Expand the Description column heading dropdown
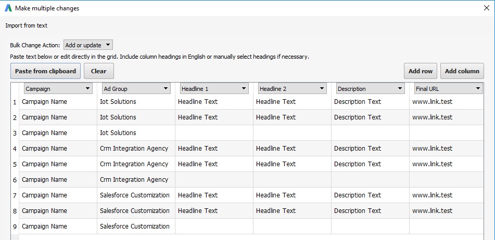 click(x=371, y=89)
